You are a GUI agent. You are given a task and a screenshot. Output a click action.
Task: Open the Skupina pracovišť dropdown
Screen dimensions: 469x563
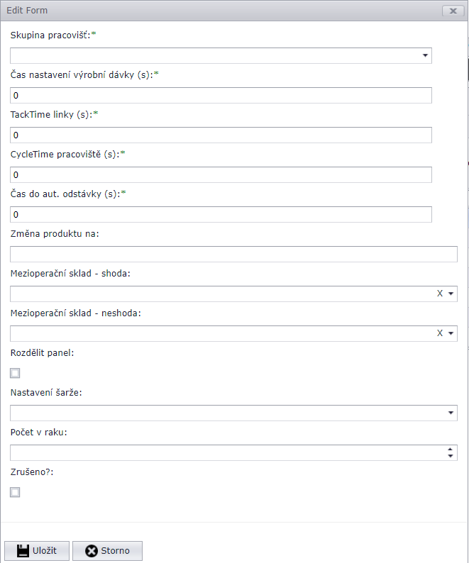425,55
